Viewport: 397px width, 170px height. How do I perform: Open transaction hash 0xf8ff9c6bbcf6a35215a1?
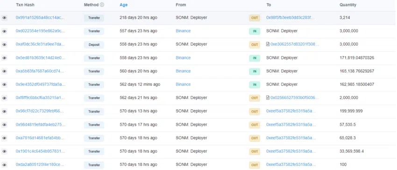tap(40, 98)
